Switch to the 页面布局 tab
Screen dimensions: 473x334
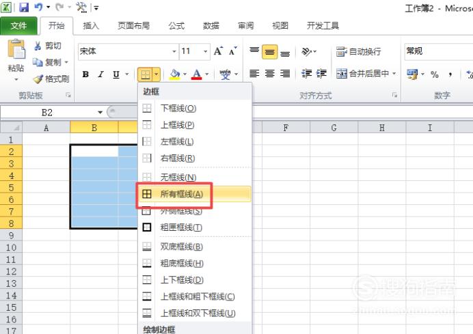coord(134,26)
